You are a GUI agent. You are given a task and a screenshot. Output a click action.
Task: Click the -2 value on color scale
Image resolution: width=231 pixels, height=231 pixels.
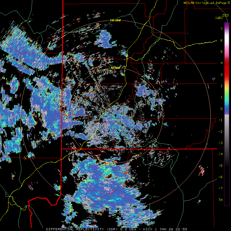pyautogui.click(x=220, y=132)
